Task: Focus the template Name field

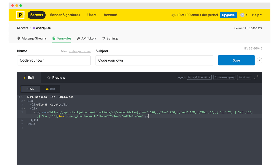Action: click(x=54, y=60)
